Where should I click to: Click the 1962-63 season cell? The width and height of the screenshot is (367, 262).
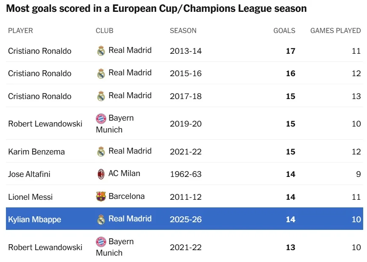pos(186,174)
